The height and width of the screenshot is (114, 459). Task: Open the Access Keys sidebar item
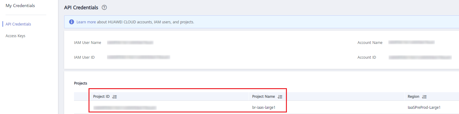pyautogui.click(x=15, y=36)
